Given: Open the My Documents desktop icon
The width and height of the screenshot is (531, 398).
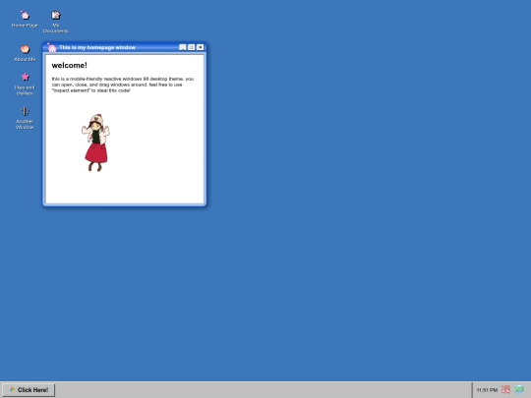Looking at the screenshot, I should point(56,22).
